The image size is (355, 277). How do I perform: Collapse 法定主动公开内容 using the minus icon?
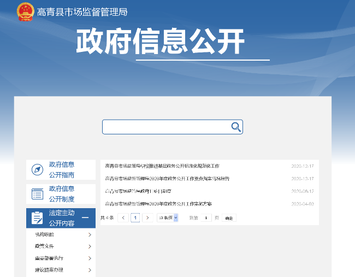pos(85,218)
